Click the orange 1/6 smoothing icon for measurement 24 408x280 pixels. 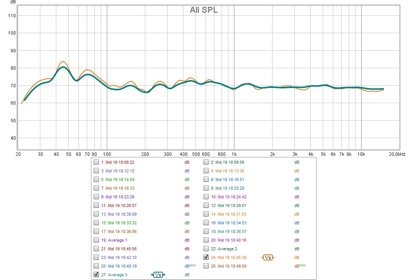[268, 257]
